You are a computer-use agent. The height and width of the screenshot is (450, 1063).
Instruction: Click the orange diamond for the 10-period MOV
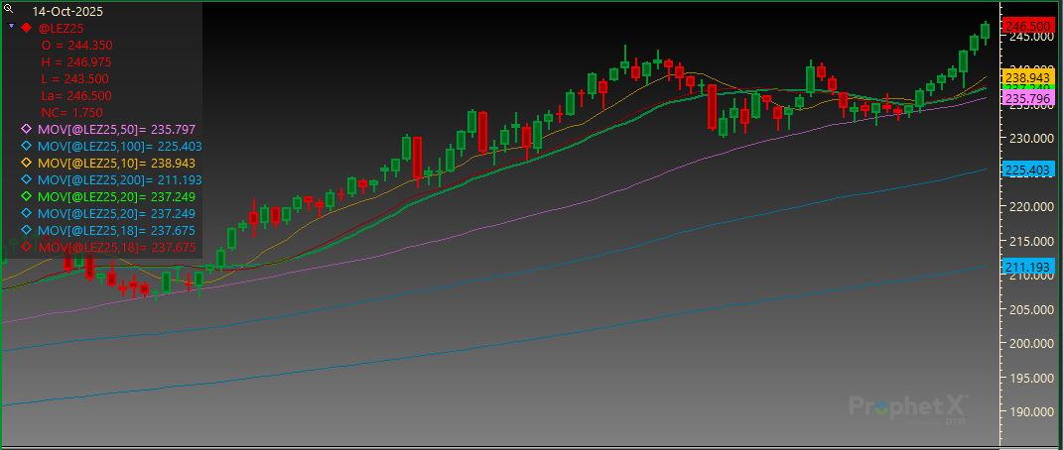(x=27, y=164)
